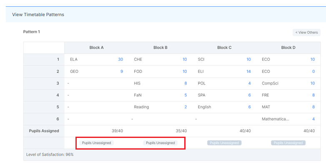The image size is (326, 165).
Task: Click SPA pupil count 6
Action: point(249,95)
